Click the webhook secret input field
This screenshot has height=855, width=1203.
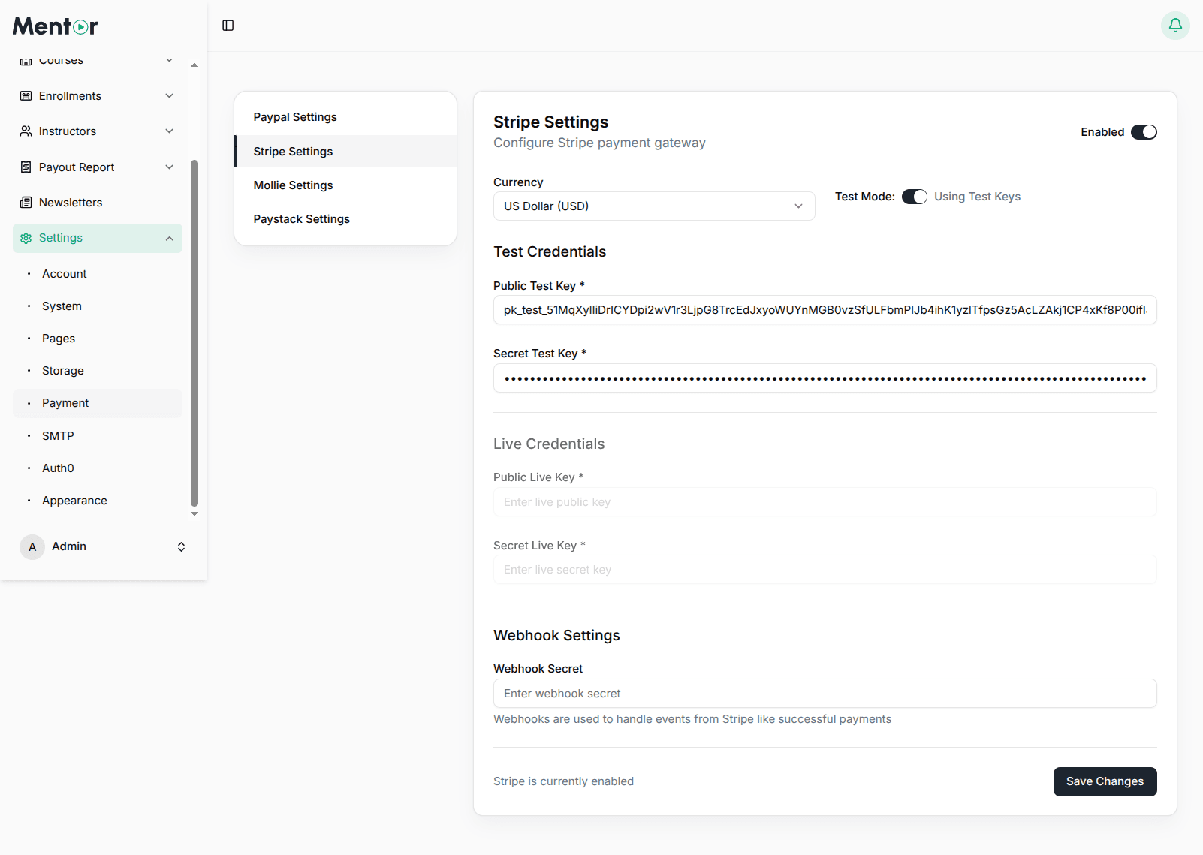click(x=824, y=693)
